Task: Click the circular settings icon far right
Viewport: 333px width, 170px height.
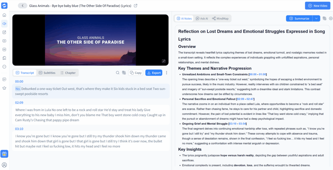Action: coord(331,18)
